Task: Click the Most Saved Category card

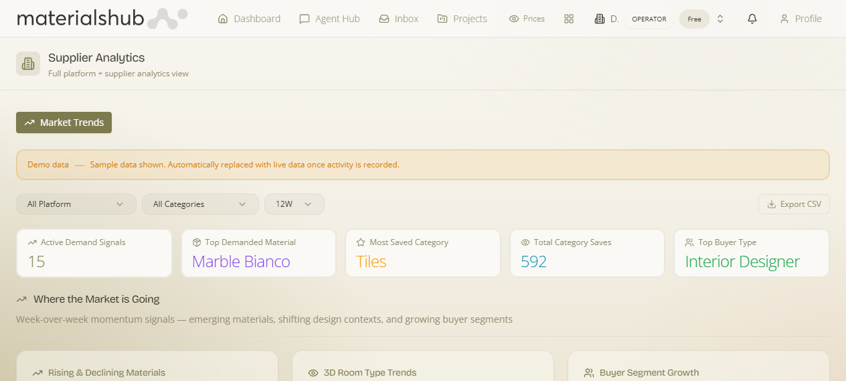Action: [x=423, y=253]
